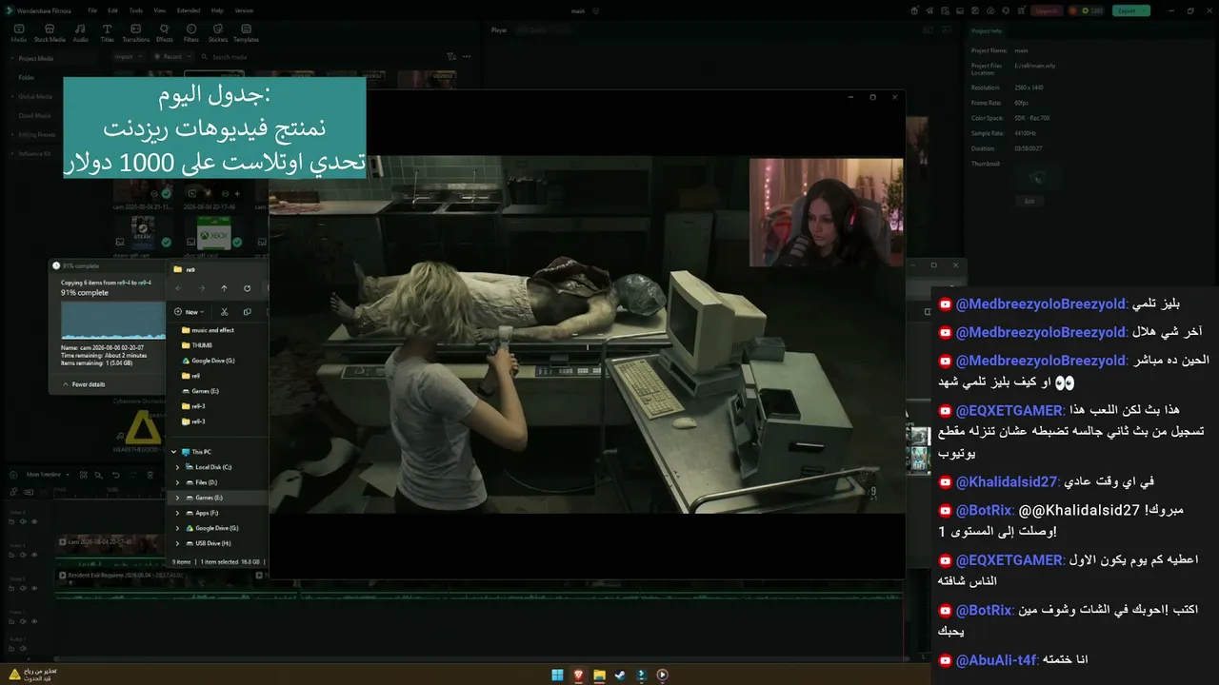
Task: Click the Upgrade button
Action: [1046, 10]
